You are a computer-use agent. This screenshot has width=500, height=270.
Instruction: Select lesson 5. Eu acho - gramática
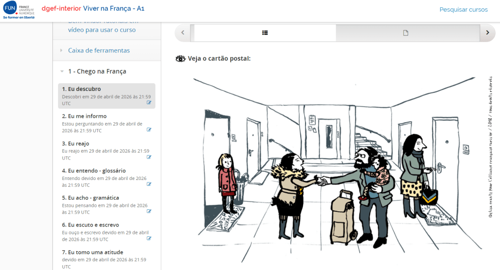[x=107, y=204]
